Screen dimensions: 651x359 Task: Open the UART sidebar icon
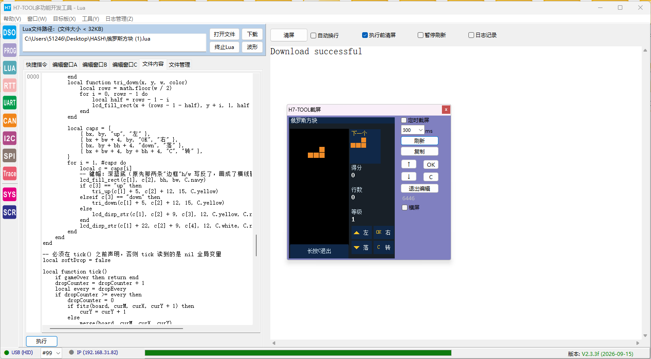(10, 103)
